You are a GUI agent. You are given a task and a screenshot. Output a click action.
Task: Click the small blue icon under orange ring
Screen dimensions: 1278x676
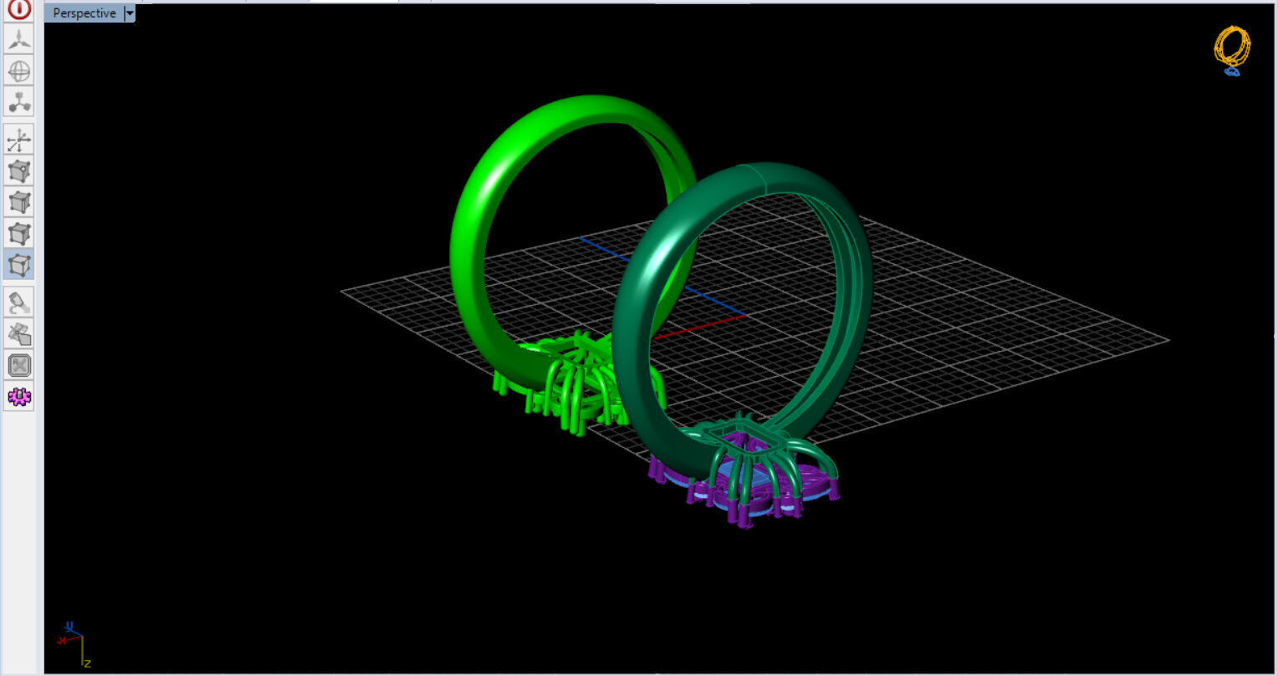click(x=1232, y=72)
